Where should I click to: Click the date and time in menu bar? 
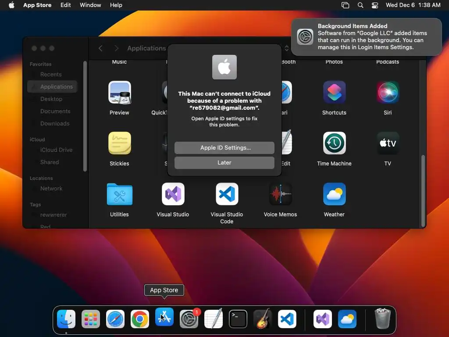[x=413, y=5]
